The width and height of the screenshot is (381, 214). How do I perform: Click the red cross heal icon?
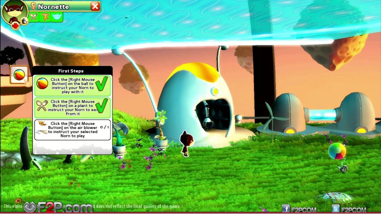click(15, 26)
